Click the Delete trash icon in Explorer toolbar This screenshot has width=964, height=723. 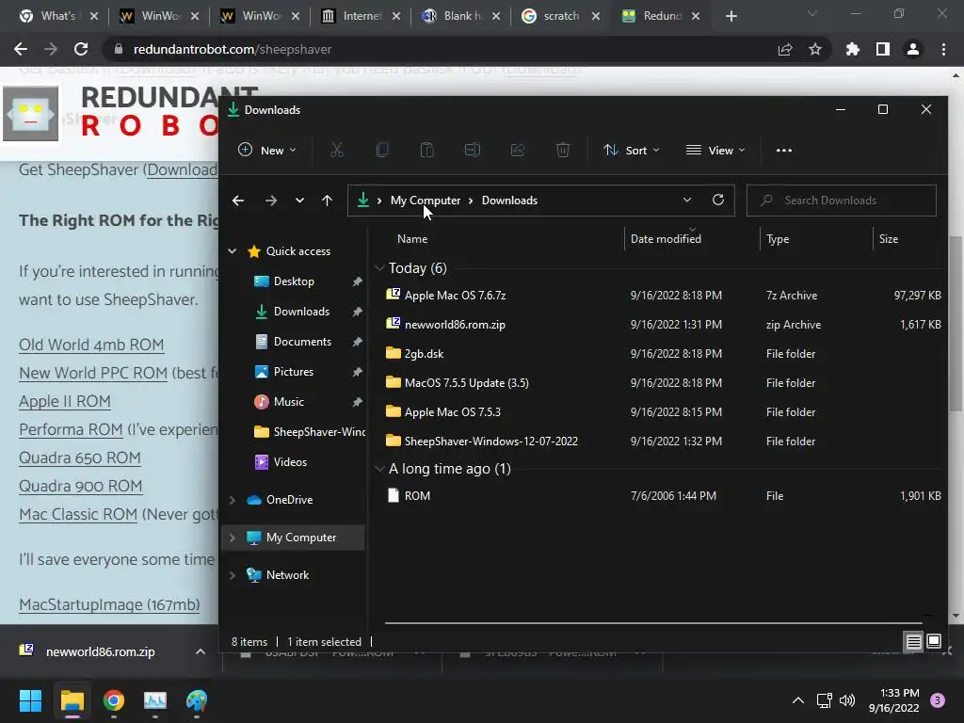563,150
